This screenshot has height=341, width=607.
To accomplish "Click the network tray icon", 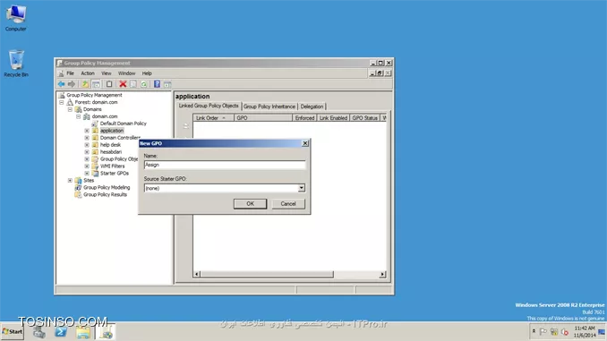I will [554, 332].
